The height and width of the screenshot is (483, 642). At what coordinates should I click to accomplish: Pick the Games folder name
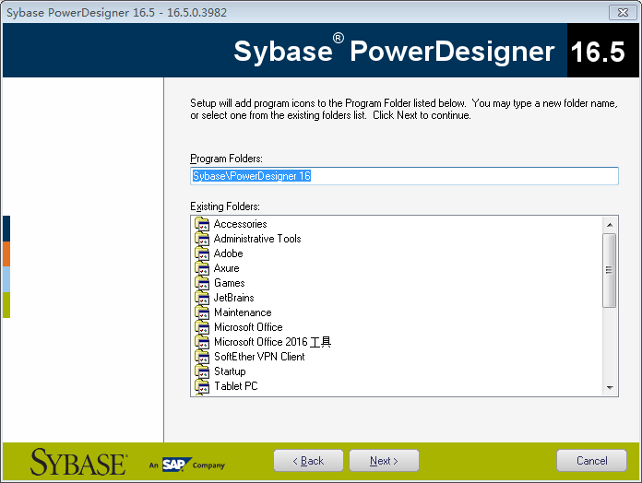pyautogui.click(x=230, y=283)
